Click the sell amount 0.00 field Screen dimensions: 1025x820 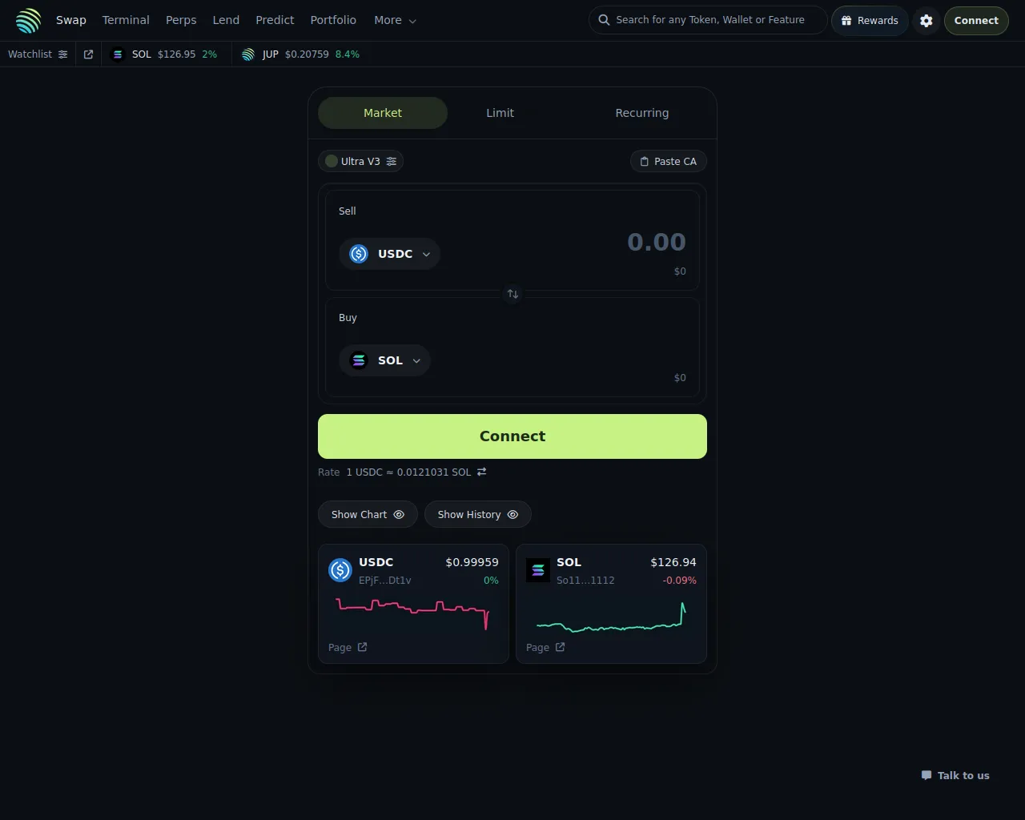656,242
